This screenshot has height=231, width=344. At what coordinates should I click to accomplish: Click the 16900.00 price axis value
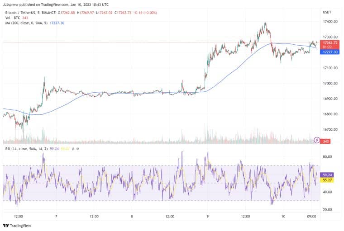(330, 99)
